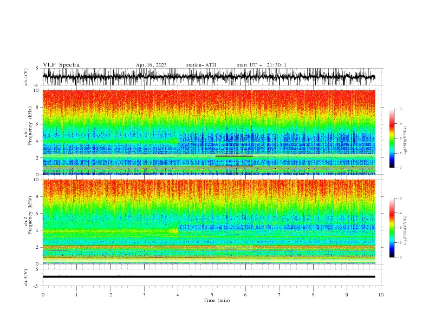Click the "VLF Spectra" title text
This screenshot has width=429, height=331.
coord(61,65)
